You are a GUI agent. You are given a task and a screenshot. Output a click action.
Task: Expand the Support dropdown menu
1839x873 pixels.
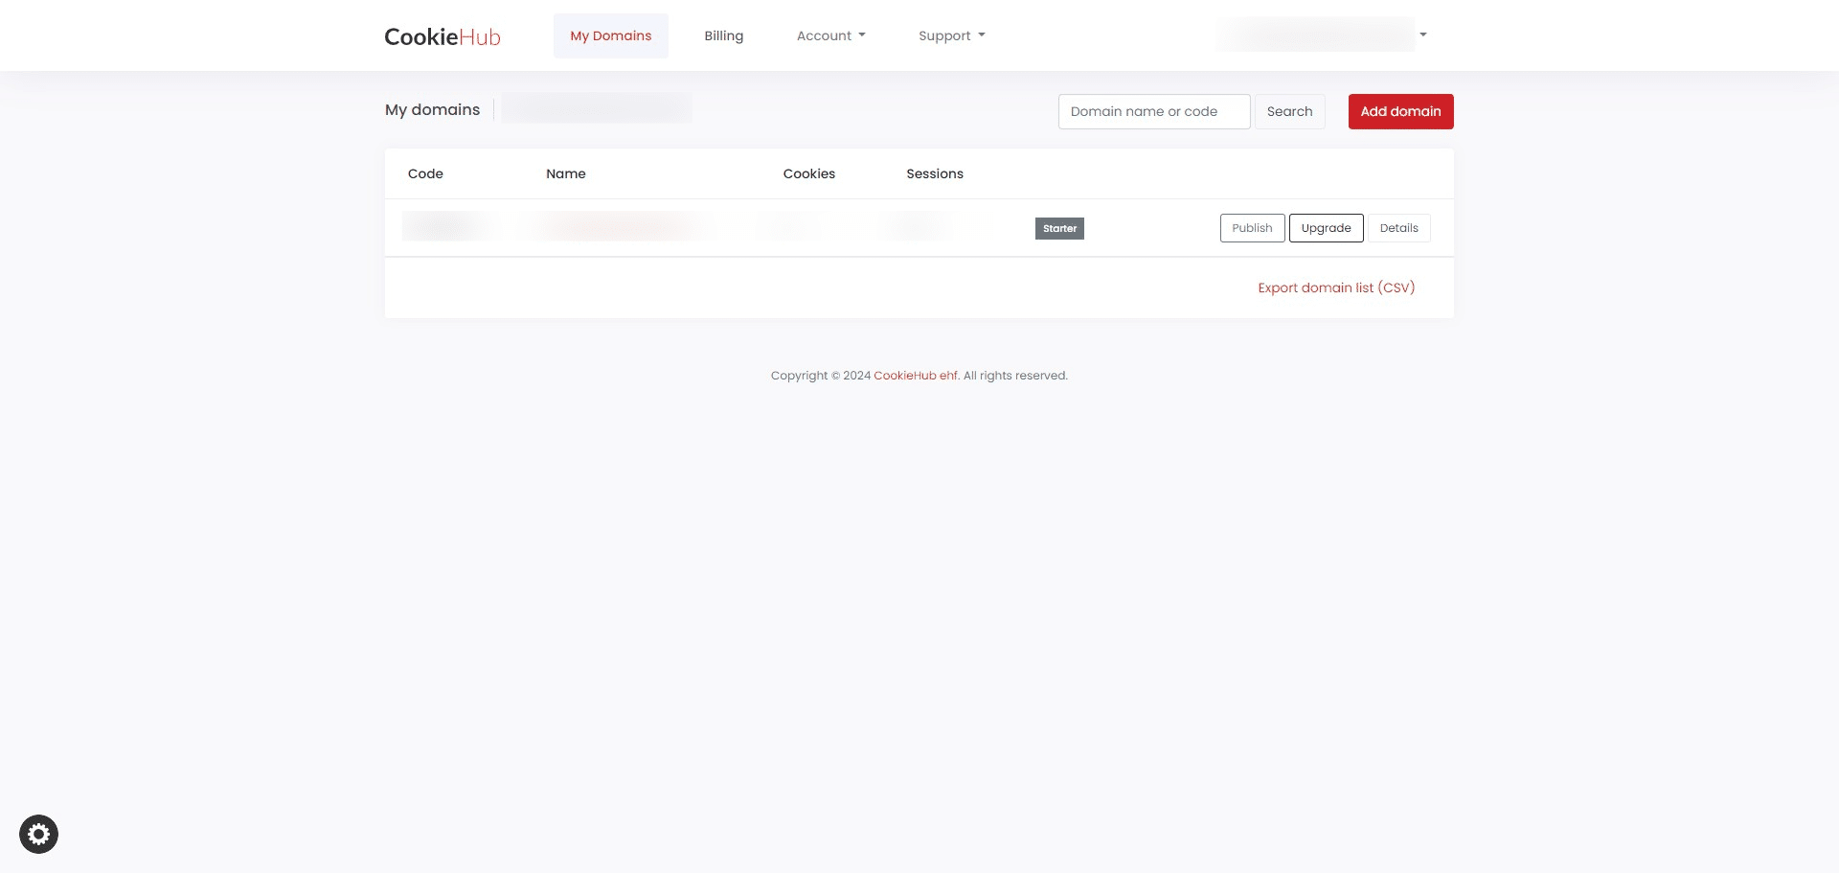(952, 35)
